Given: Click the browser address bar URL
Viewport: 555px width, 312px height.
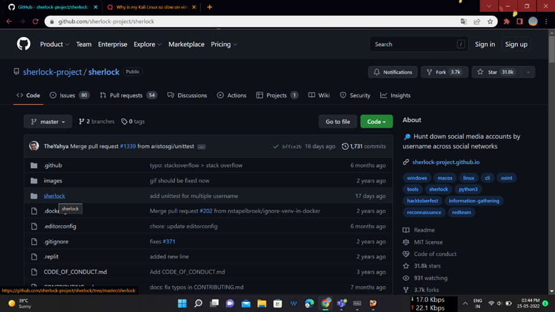Looking at the screenshot, I should coord(106,22).
